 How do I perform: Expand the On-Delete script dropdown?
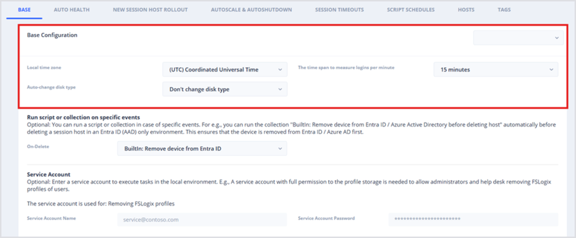click(x=202, y=149)
